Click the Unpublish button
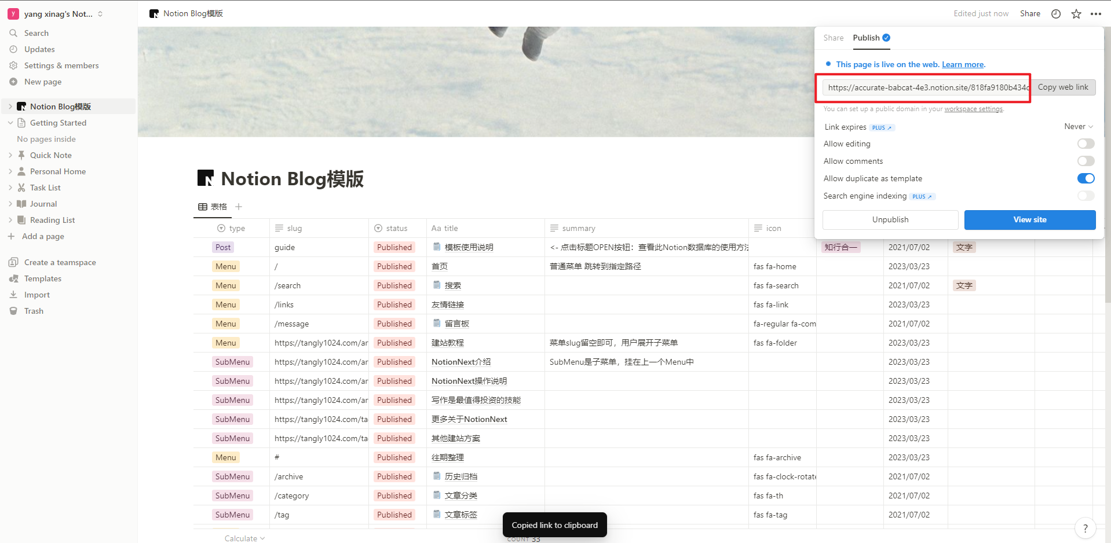Viewport: 1111px width, 543px height. 890,220
